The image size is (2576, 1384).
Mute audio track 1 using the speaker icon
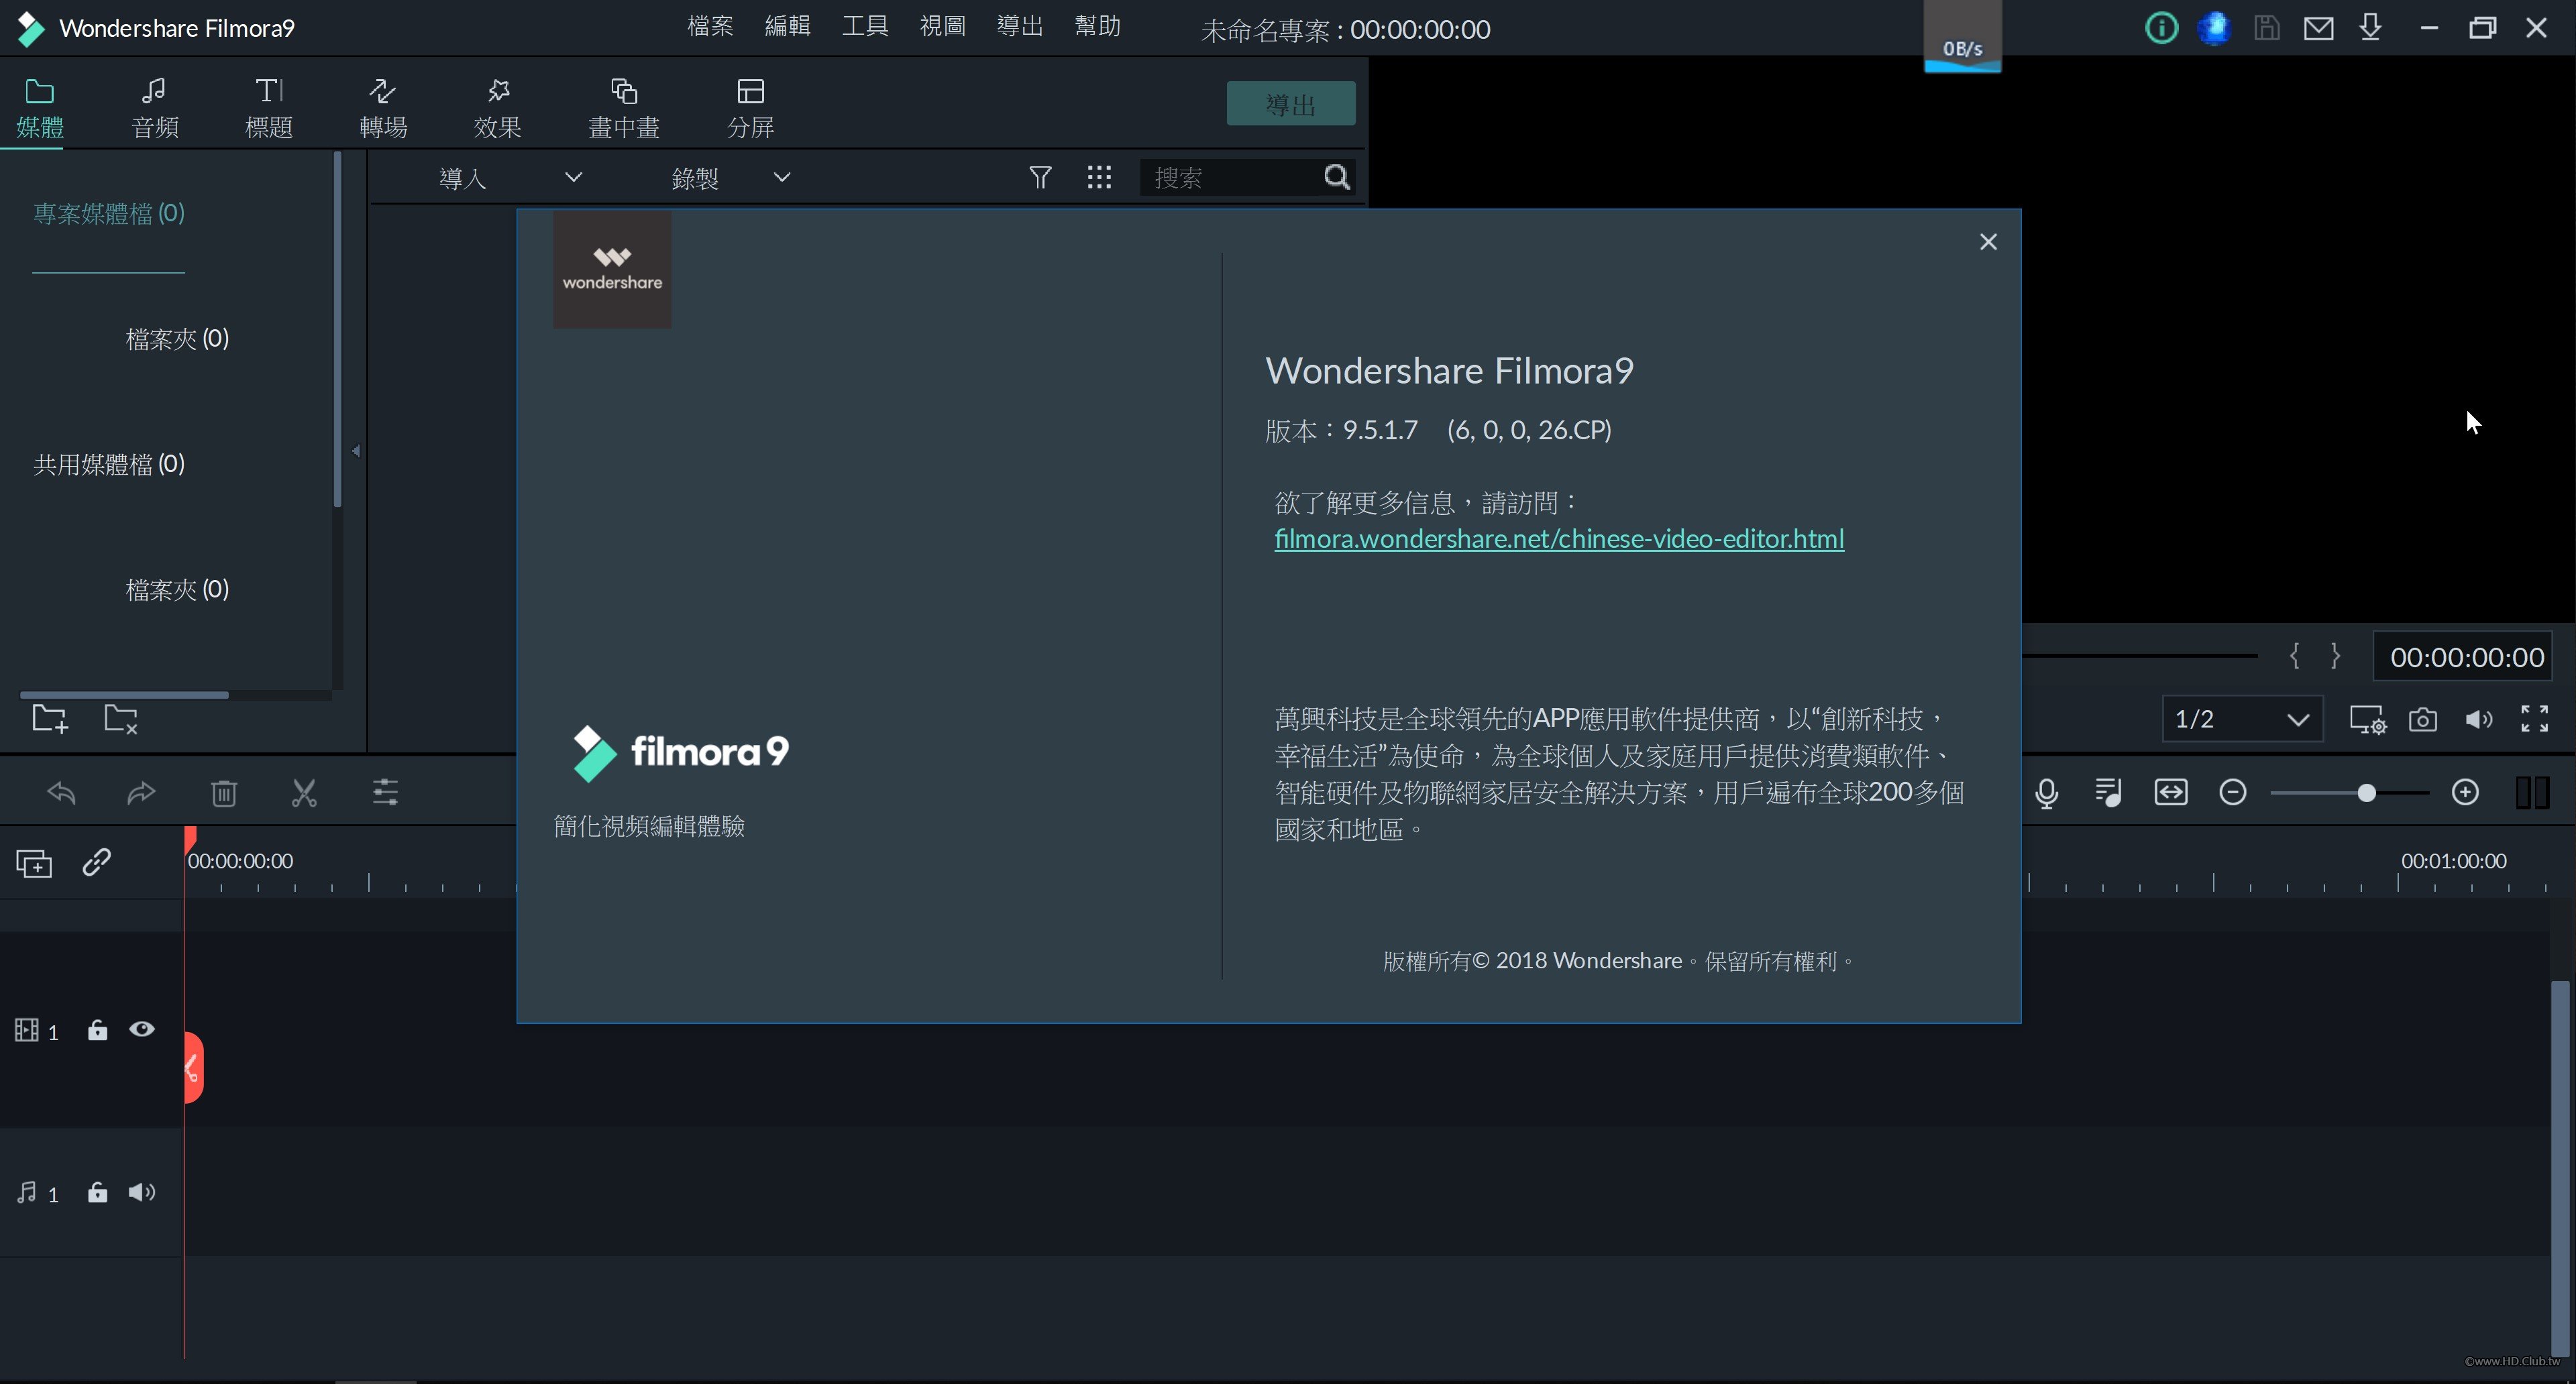(x=142, y=1192)
